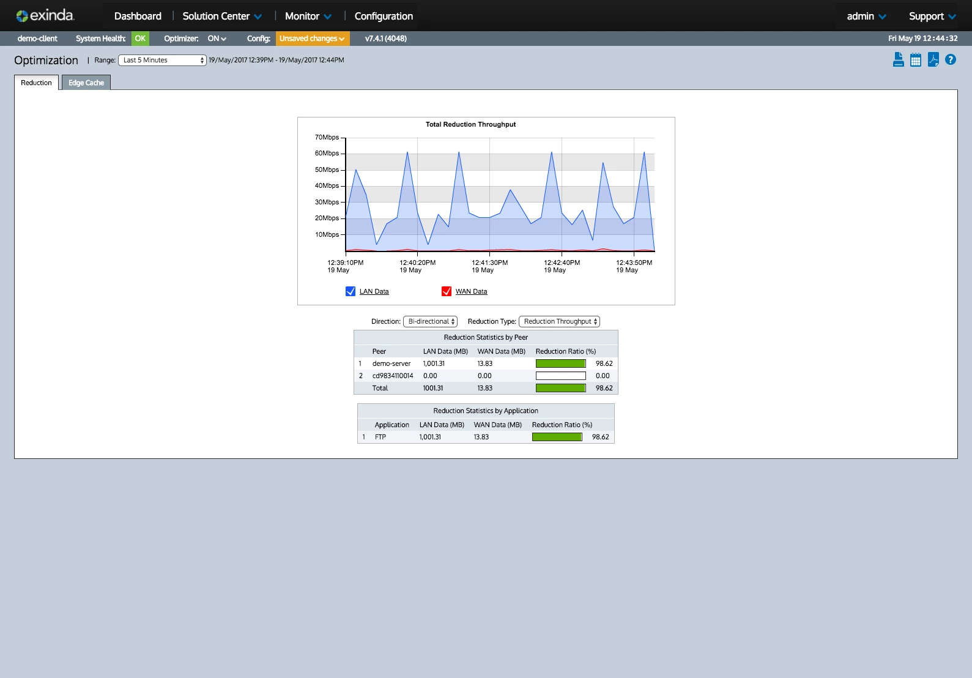
Task: Open the help question mark icon
Action: click(x=950, y=60)
